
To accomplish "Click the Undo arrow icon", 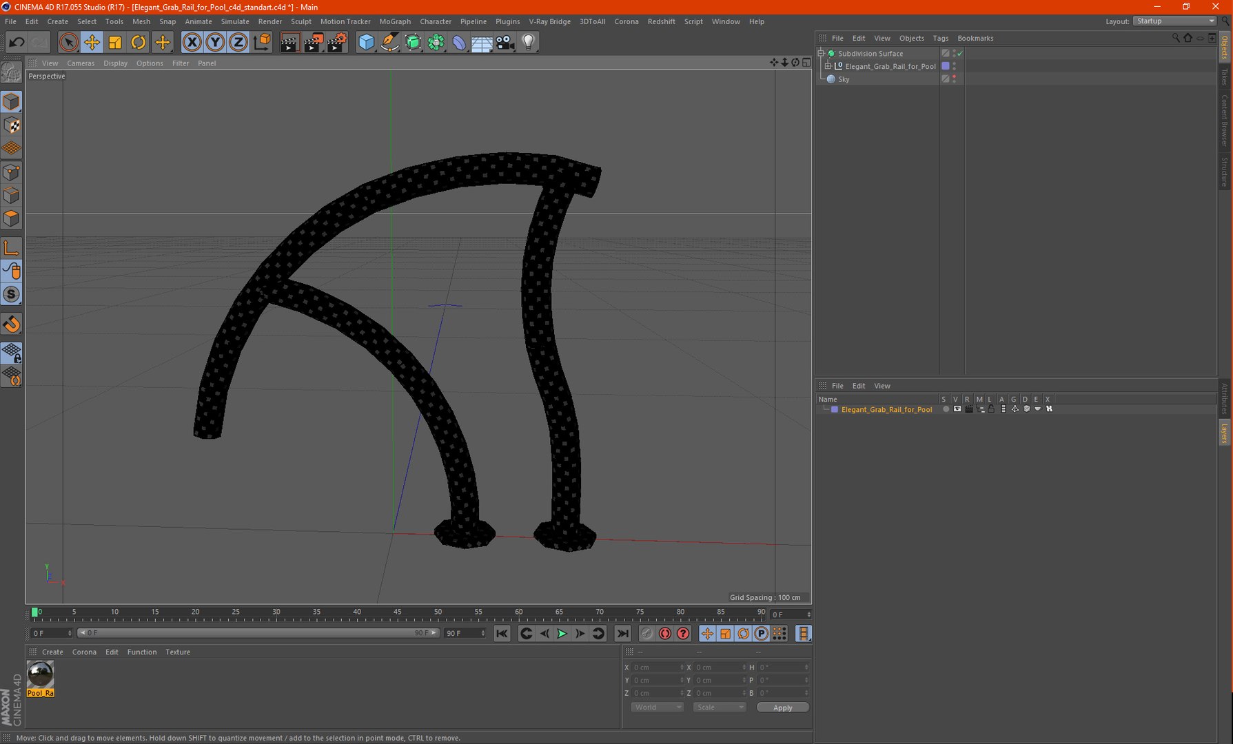I will pos(17,43).
